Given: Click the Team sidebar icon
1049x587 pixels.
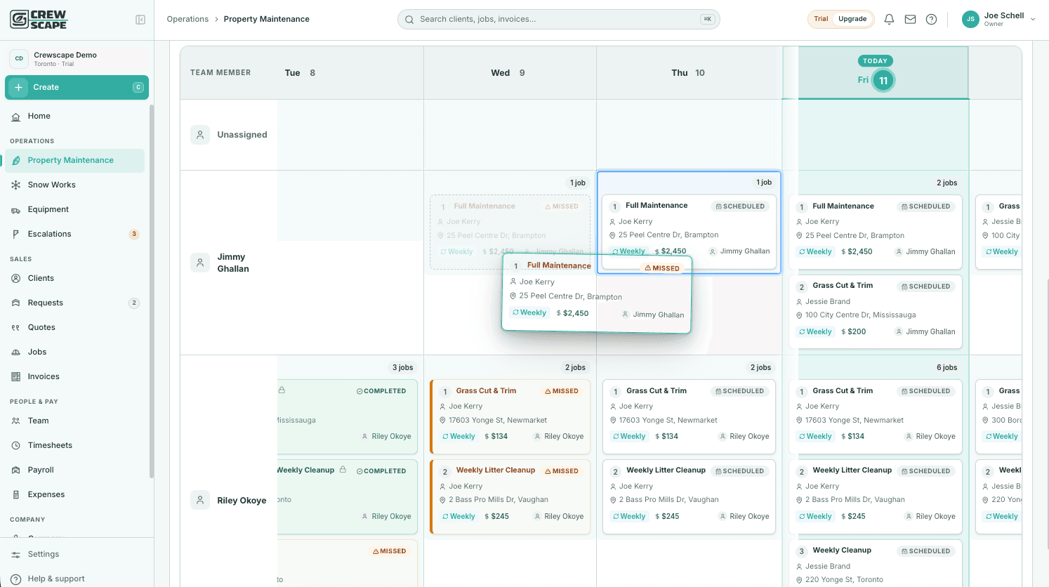Looking at the screenshot, I should [15, 421].
